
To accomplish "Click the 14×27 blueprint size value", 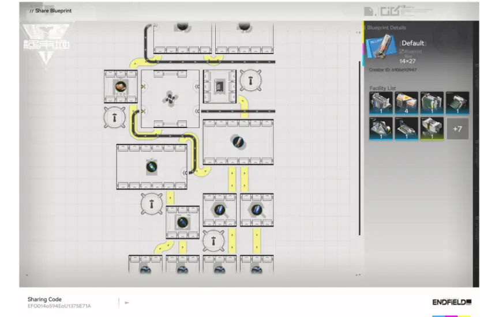I will 407,61.
